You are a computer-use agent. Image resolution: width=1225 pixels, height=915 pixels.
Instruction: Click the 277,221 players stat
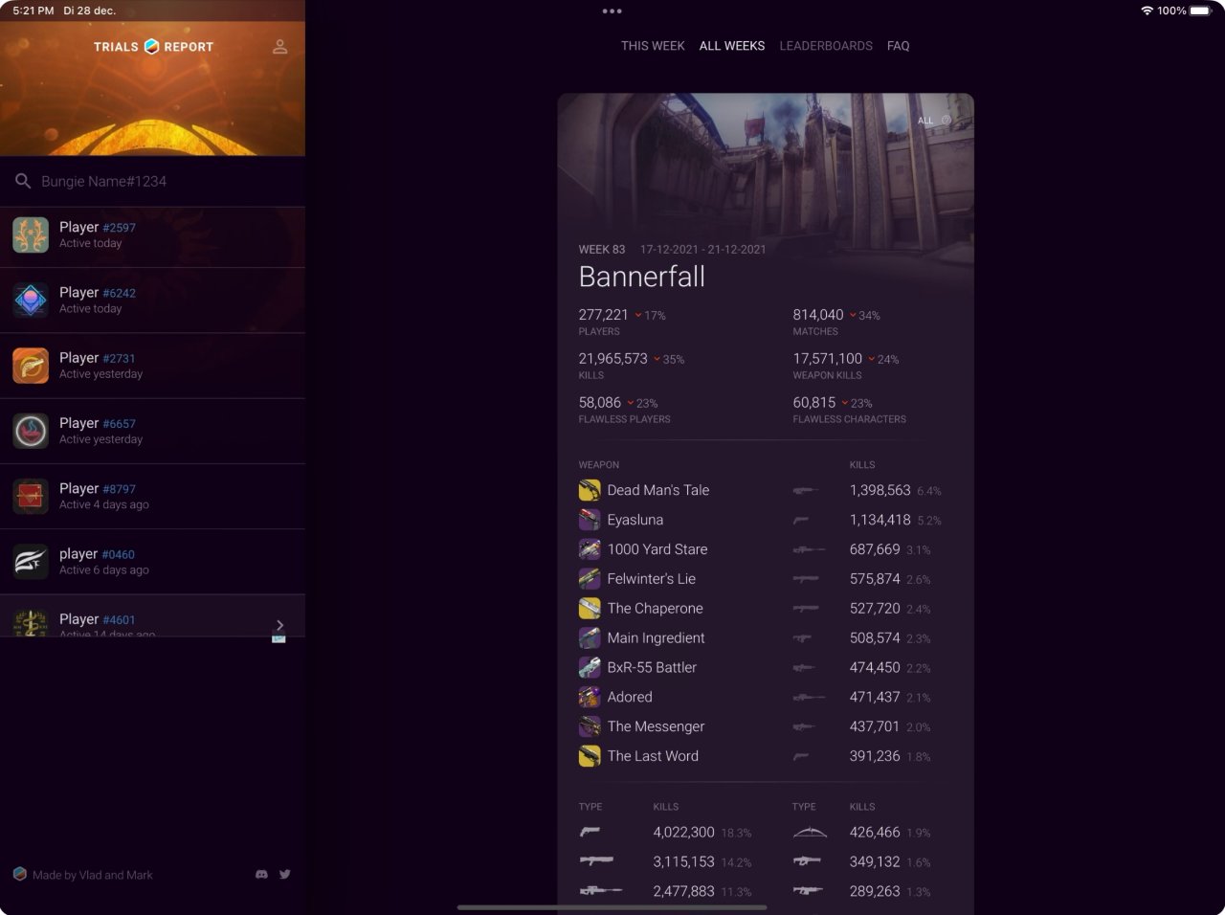point(622,321)
